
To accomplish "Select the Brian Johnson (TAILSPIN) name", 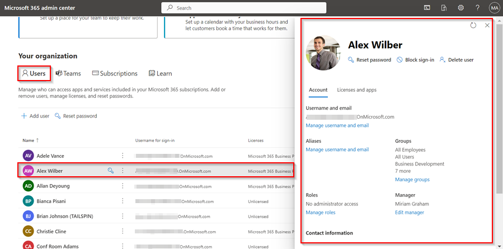I will pyautogui.click(x=65, y=217).
